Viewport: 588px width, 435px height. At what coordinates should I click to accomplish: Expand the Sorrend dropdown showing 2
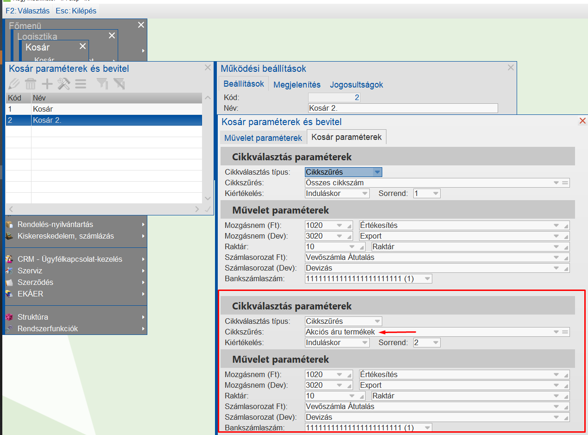[x=436, y=343]
